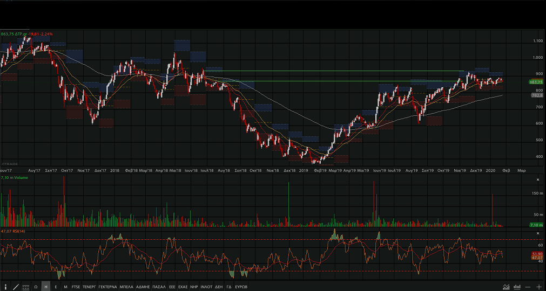
Task: Zoom in with the plus icon
Action: coord(538,287)
